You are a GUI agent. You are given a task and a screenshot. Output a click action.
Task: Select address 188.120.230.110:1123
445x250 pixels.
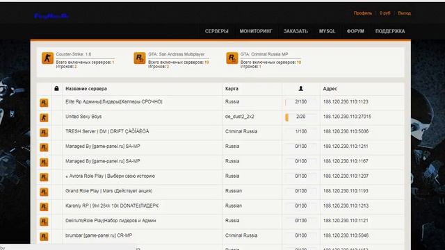346,102
